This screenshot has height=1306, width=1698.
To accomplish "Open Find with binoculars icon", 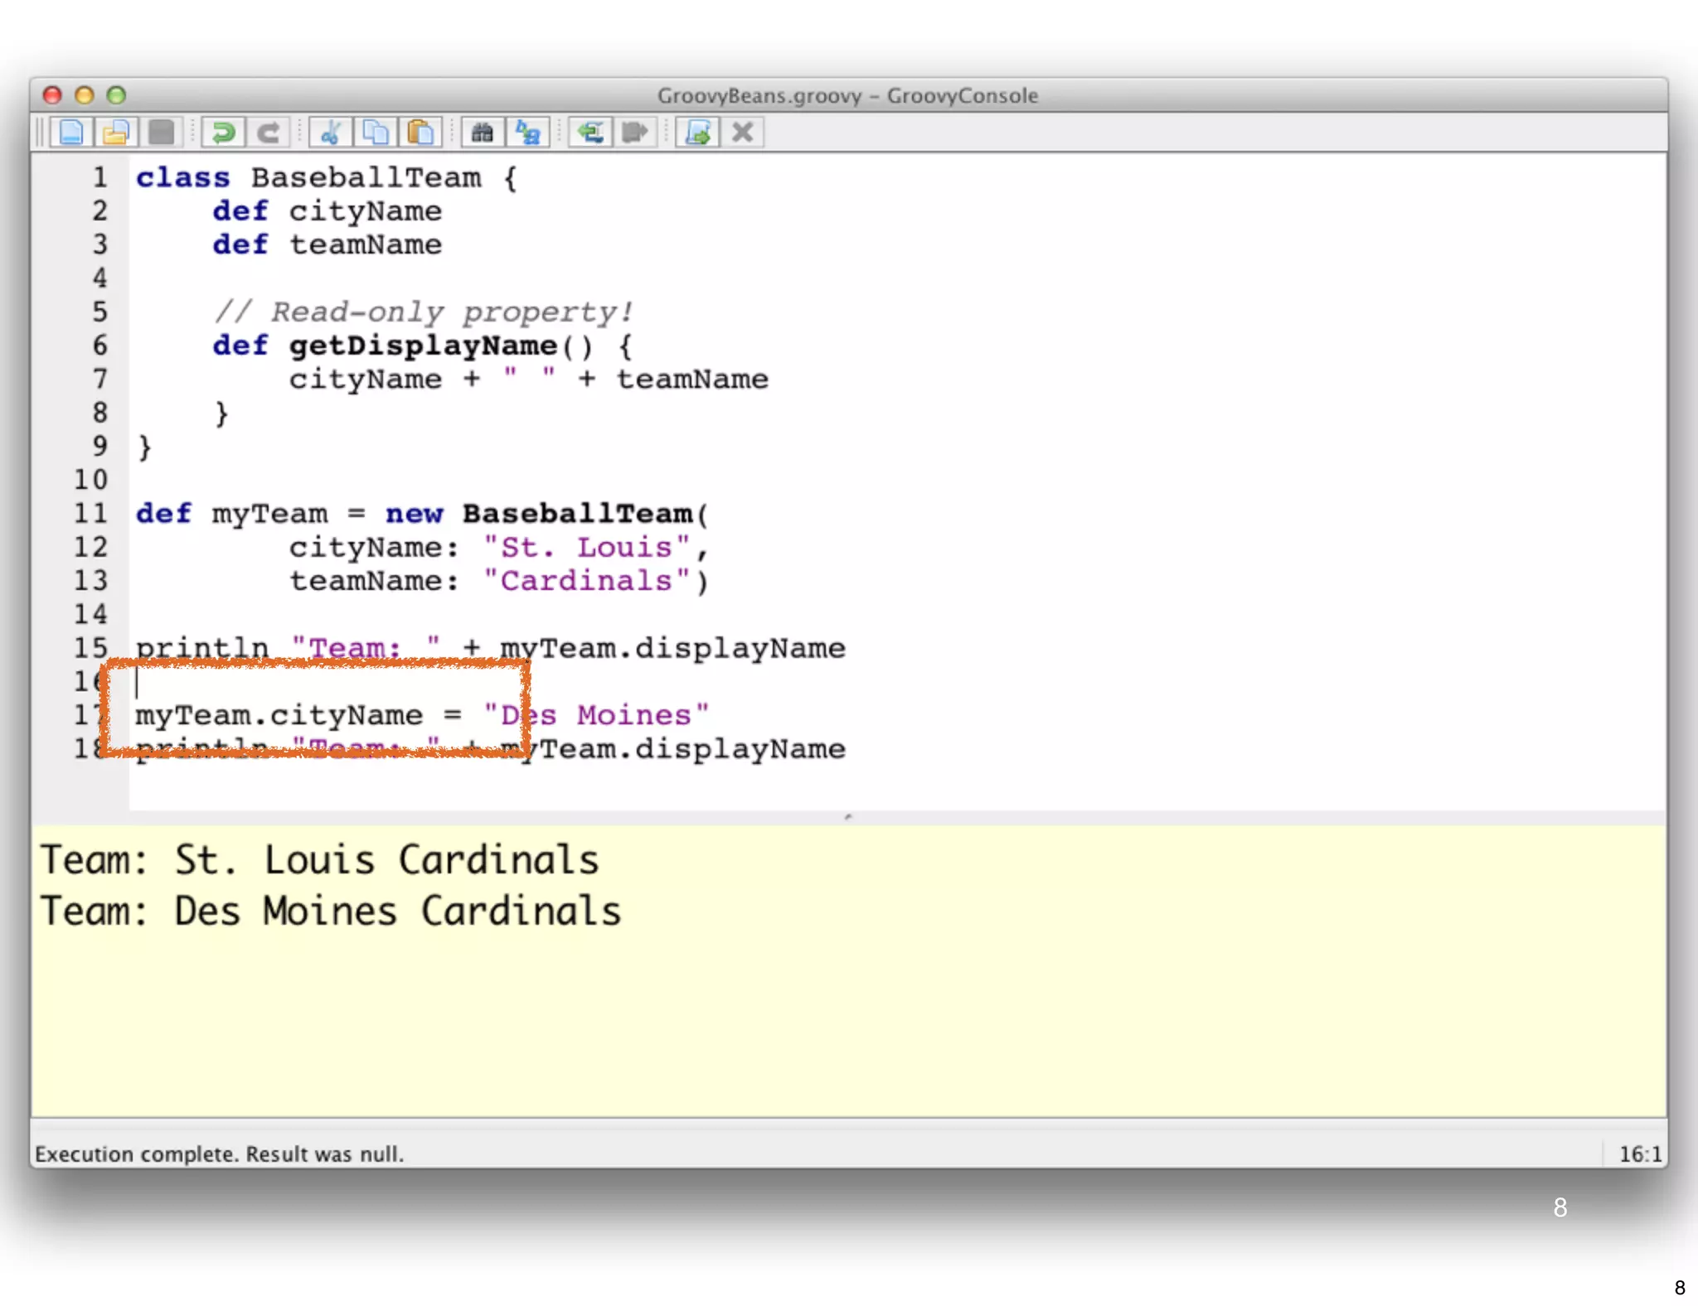I will [x=483, y=133].
